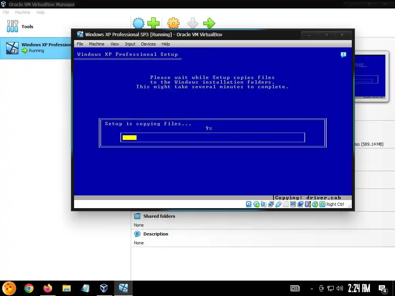Click the VM window title bar icon
Screen dimensions: 395x296
80,34
